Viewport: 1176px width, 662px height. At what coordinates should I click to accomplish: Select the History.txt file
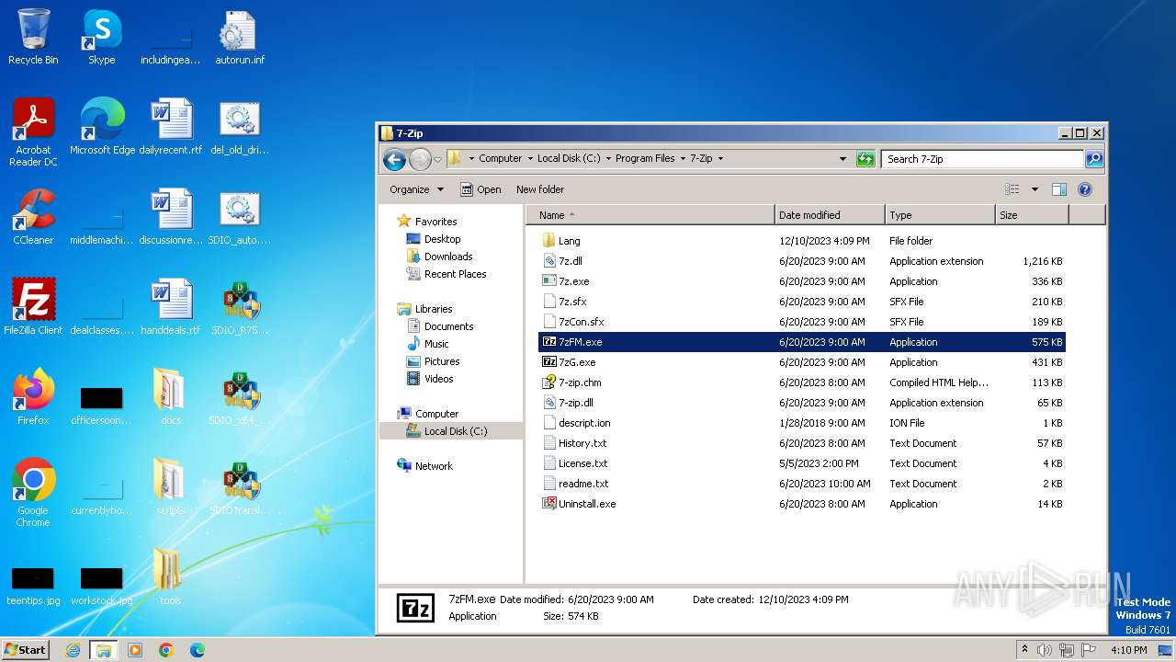(802, 443)
